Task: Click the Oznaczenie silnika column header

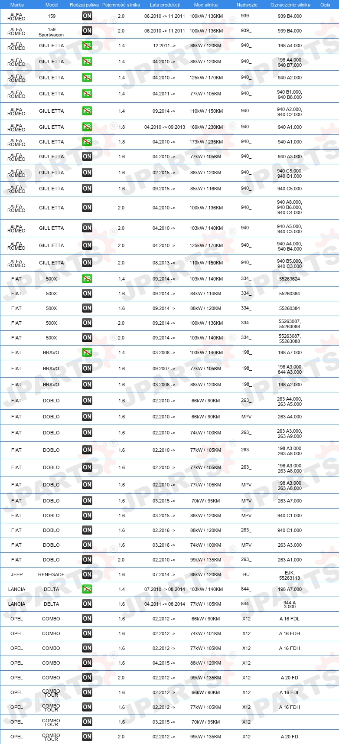Action: point(290,5)
